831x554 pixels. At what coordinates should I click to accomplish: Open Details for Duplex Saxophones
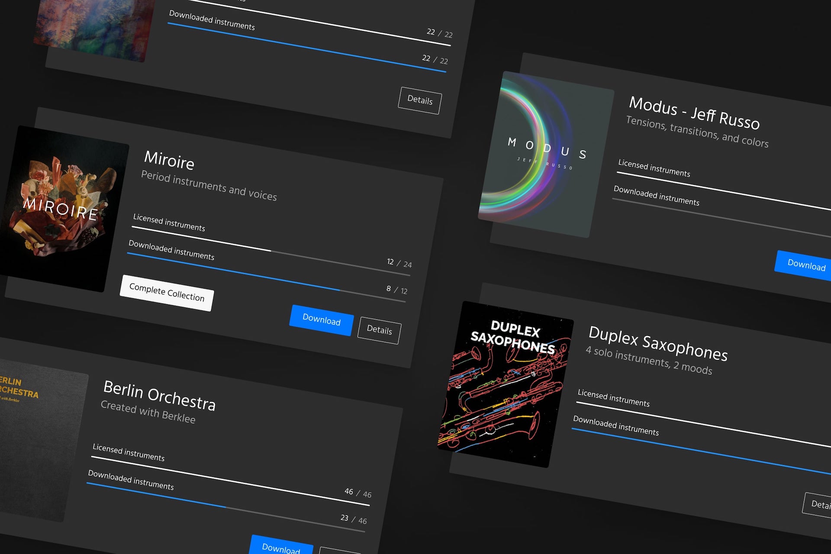click(819, 504)
